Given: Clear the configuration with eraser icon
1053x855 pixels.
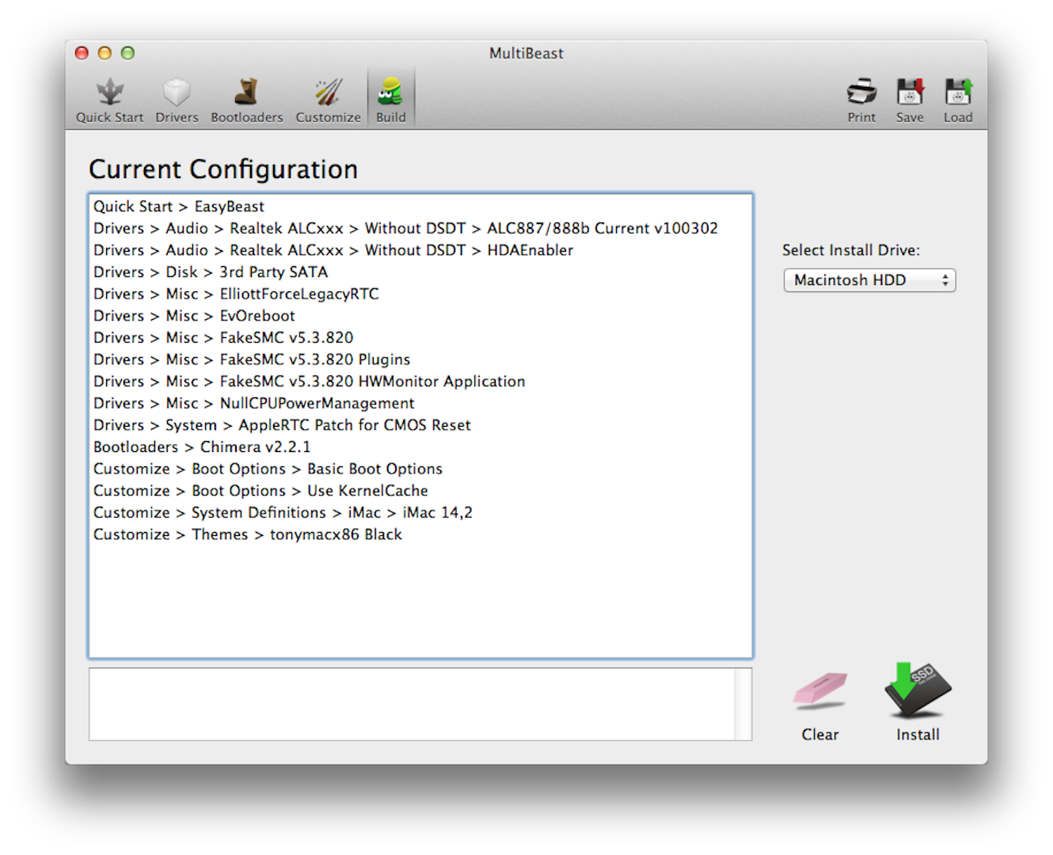Looking at the screenshot, I should (x=820, y=705).
